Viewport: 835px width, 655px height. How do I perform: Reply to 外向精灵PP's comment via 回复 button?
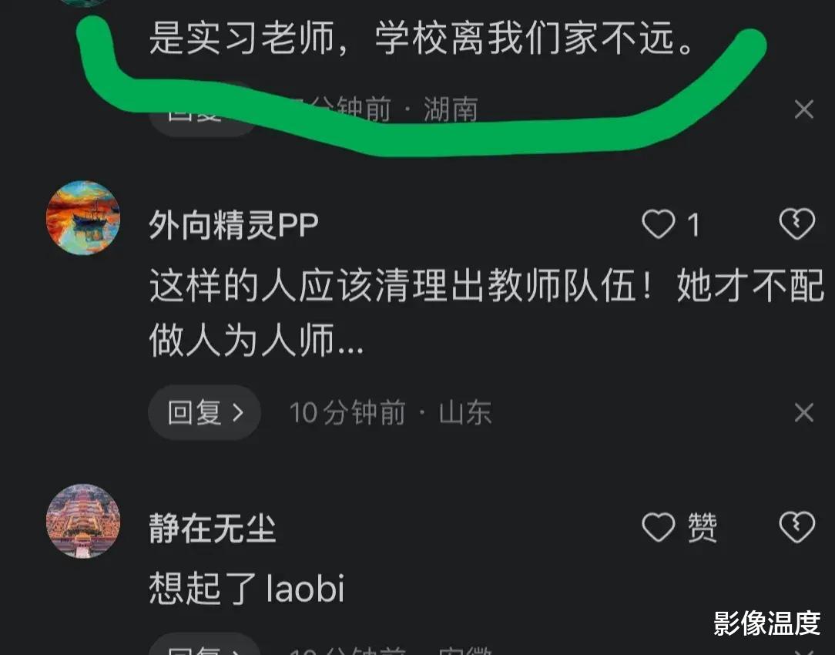204,413
